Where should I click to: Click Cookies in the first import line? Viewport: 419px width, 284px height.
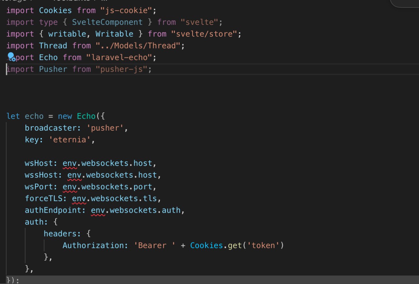point(55,10)
